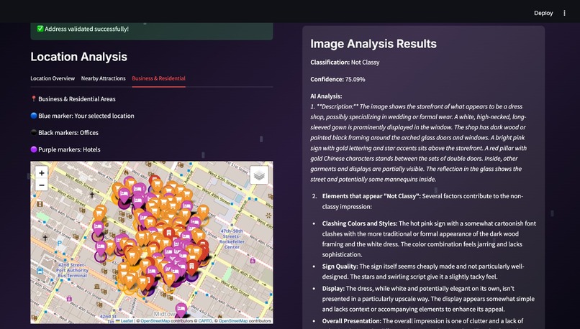Screen dimensions: 580x329
Task: Click orange cart marker nearest 6th Avenue label
Action: tap(203, 212)
